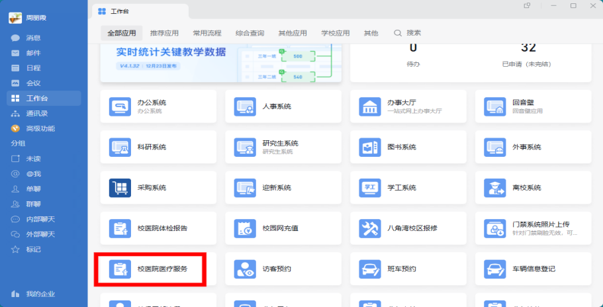Select 群聊 group in the sidebar
Screen dimensions: 603x307
pos(33,204)
